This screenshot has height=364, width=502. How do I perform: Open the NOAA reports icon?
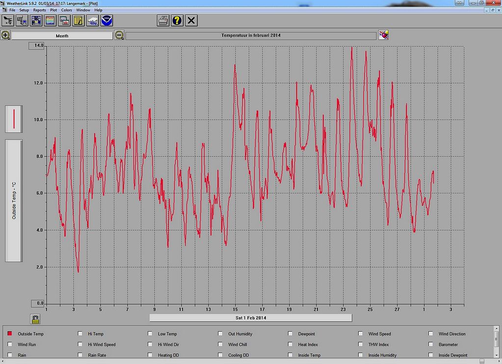pyautogui.click(x=106, y=21)
